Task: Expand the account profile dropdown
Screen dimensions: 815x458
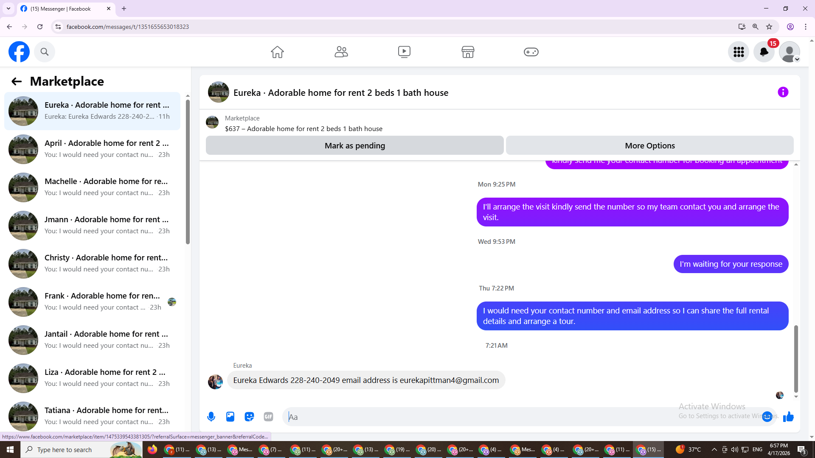Action: pyautogui.click(x=790, y=52)
